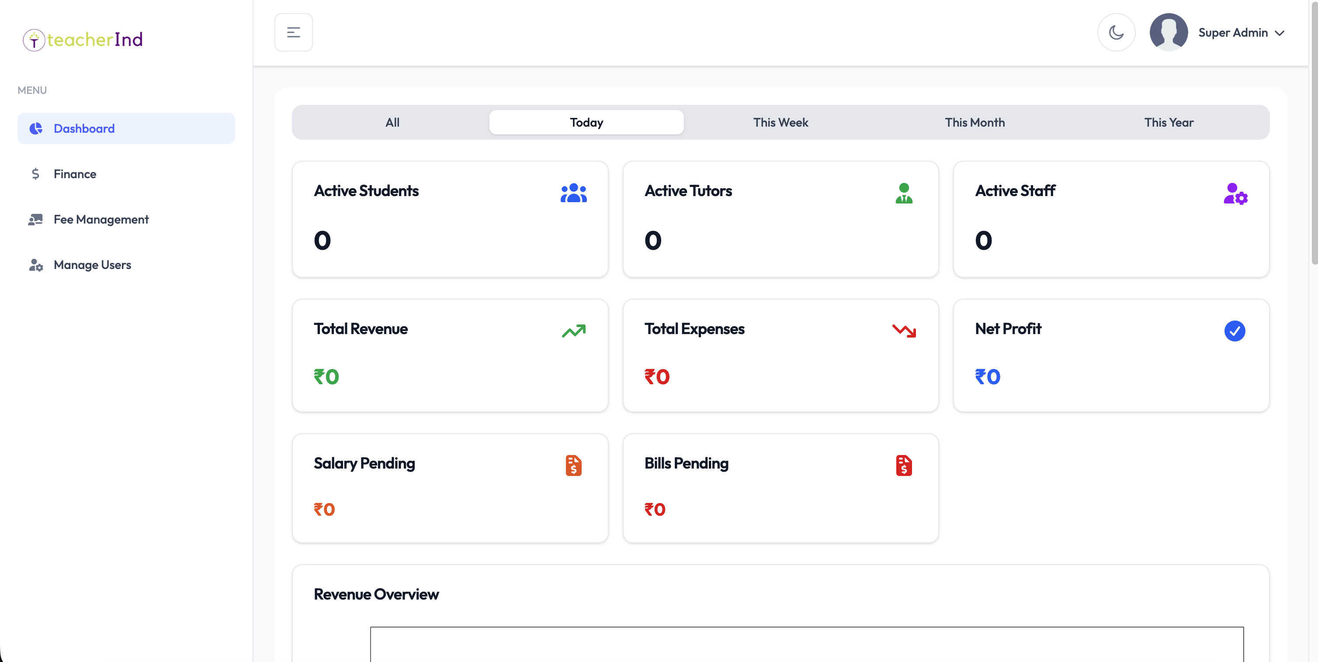Click the Super Admin avatar picture
The height and width of the screenshot is (662, 1318).
click(x=1168, y=32)
